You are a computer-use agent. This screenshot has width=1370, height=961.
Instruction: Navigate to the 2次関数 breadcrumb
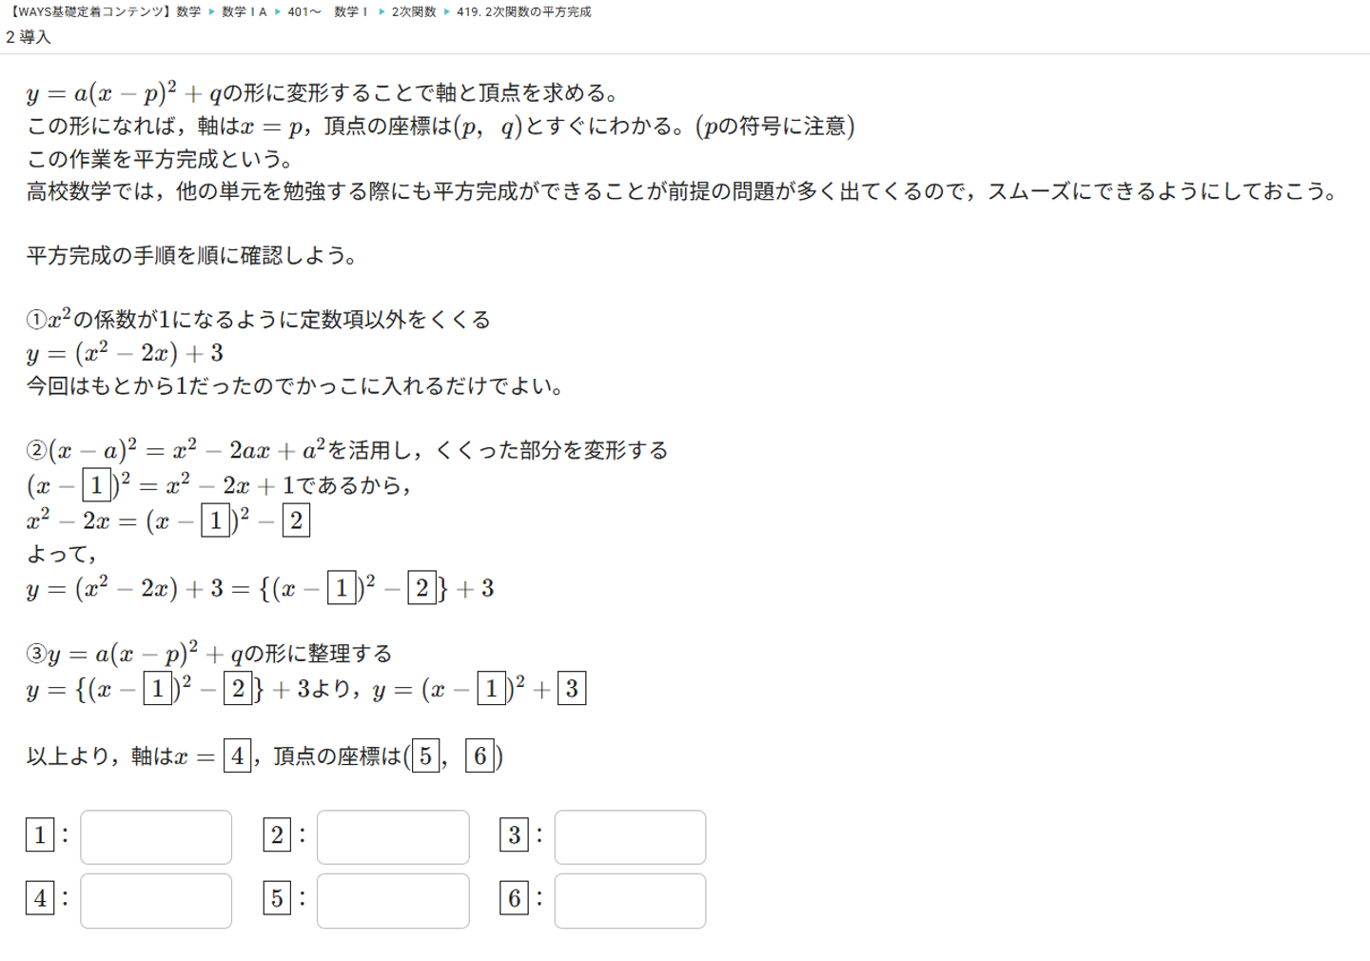pos(414,12)
